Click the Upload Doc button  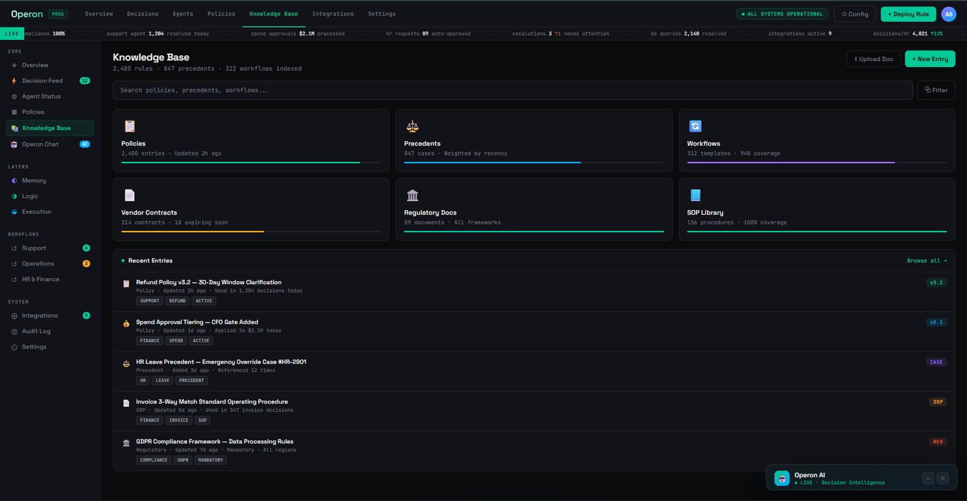[874, 59]
